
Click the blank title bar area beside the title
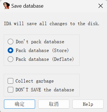[x=70, y=6]
